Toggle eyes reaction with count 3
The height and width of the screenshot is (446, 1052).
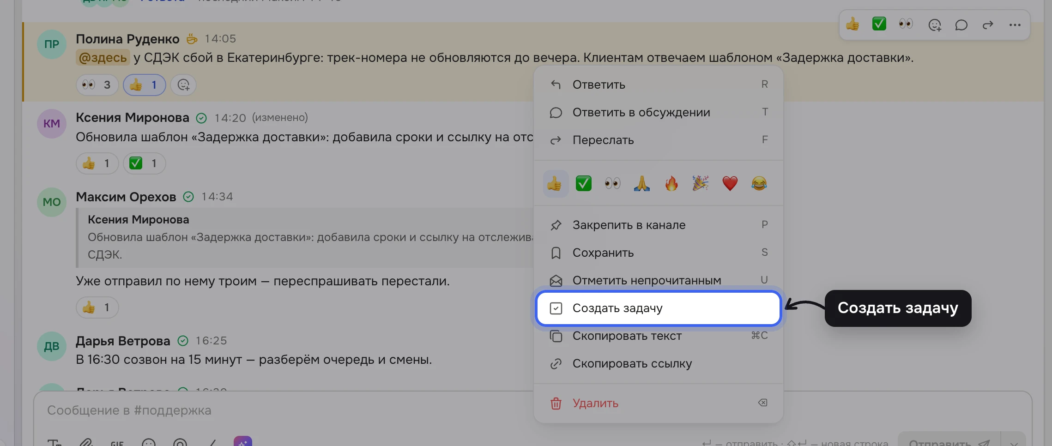[x=97, y=85]
